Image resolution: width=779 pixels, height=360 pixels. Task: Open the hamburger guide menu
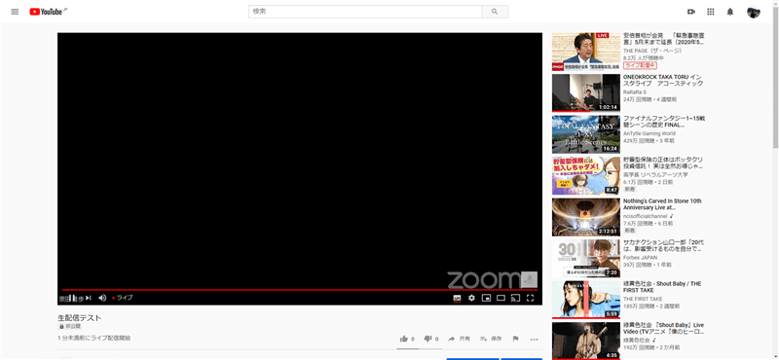coord(15,12)
